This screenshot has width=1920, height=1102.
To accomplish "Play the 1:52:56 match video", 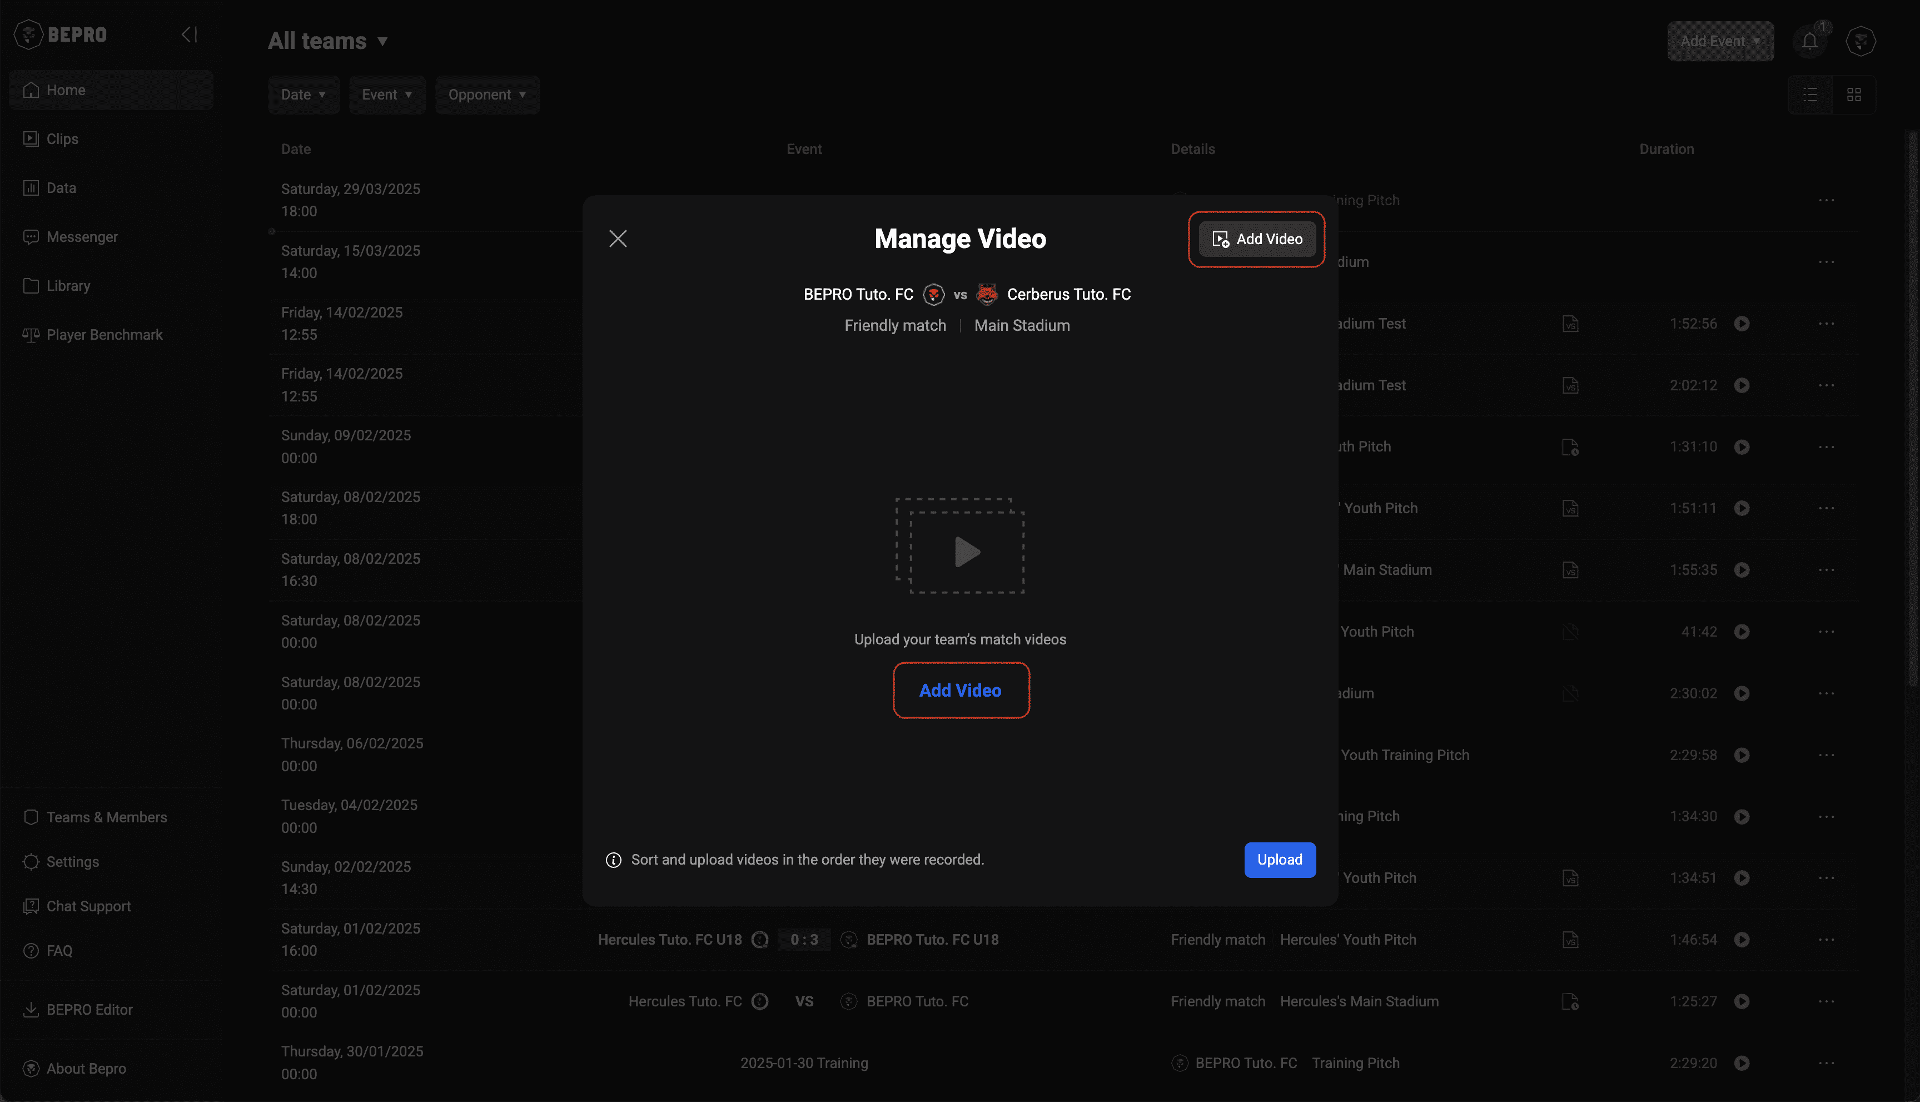I will [1742, 324].
